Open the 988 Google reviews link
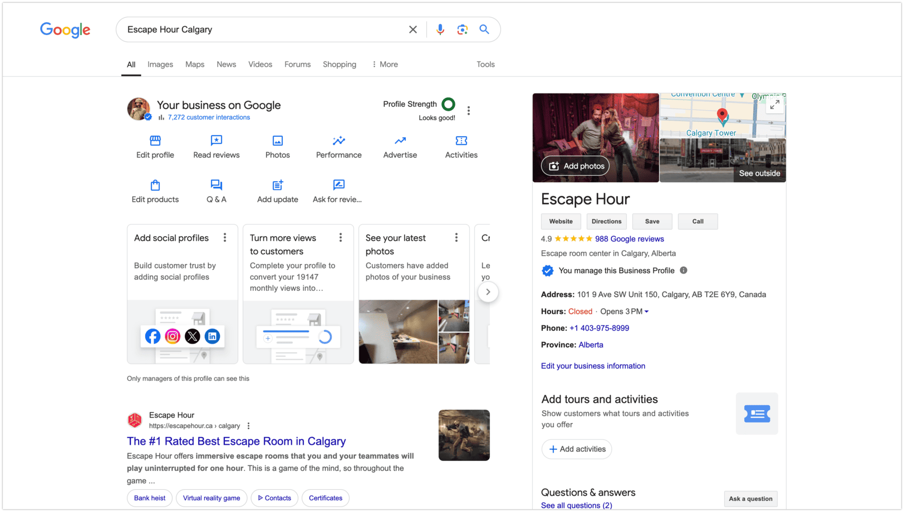This screenshot has height=512, width=904. coord(629,238)
